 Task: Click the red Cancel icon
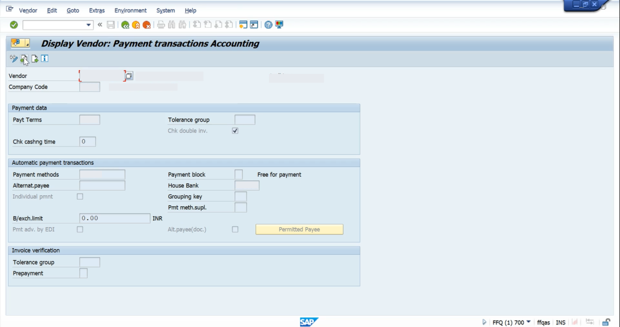coord(147,25)
